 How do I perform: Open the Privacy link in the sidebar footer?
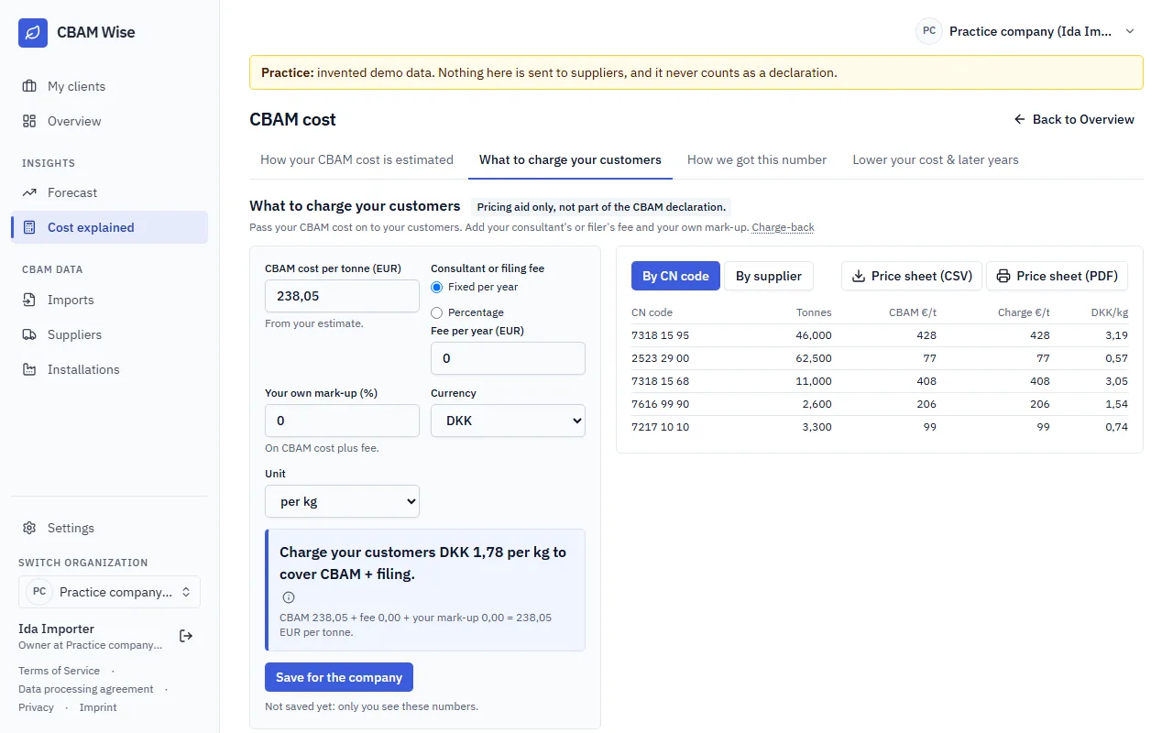(36, 707)
